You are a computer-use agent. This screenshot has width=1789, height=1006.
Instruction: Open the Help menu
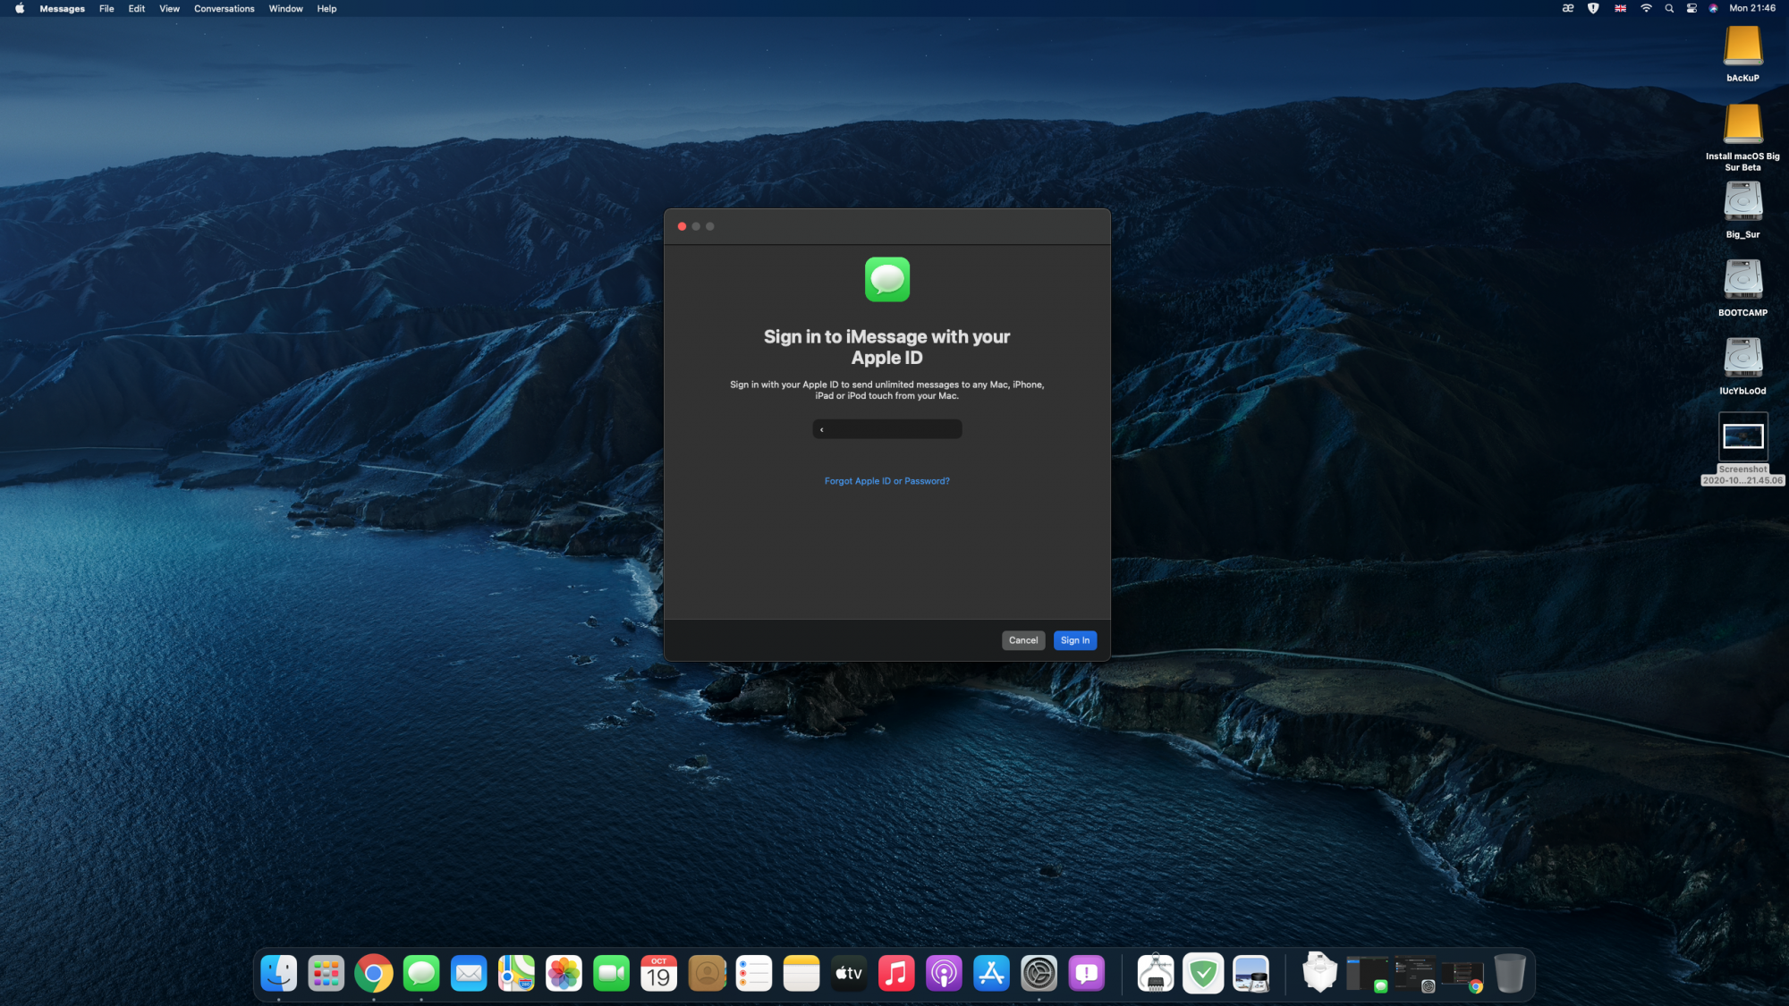(x=326, y=8)
